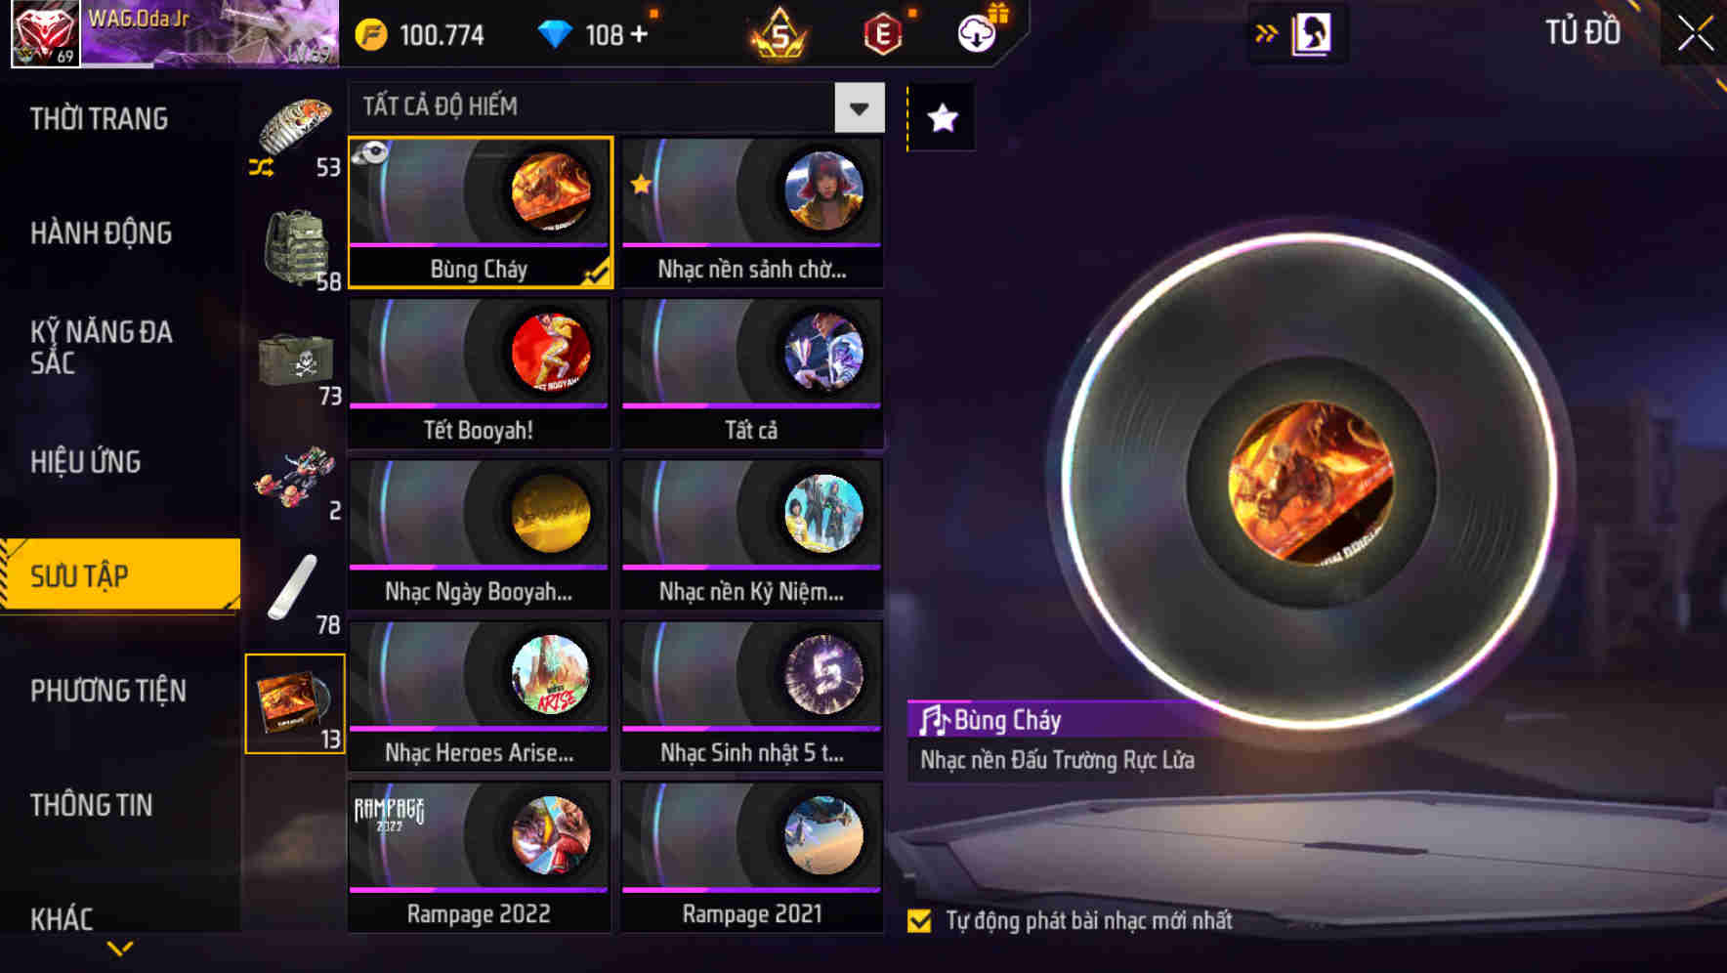This screenshot has width=1727, height=973.
Task: Open the character profile shortcut icon
Action: [x=1311, y=33]
